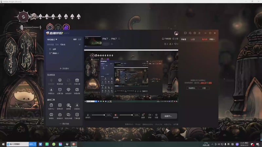Click the red 热度 label in contribution panel
Viewport: 262px width, 147px height.
(x=204, y=39)
